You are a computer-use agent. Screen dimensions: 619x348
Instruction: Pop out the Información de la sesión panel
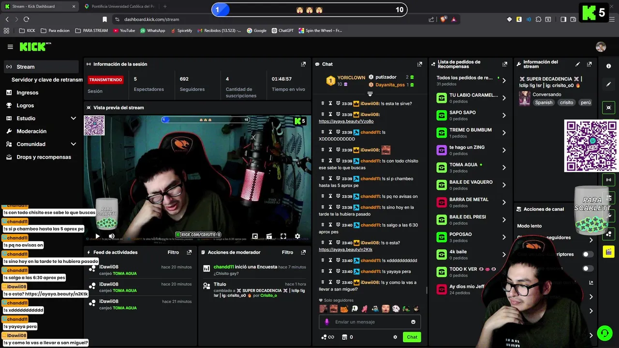[x=303, y=64]
